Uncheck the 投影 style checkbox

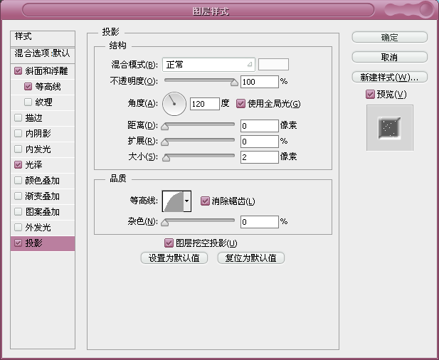[x=18, y=243]
